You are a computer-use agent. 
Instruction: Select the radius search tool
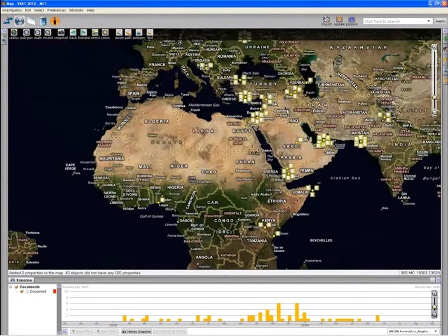[14, 32]
